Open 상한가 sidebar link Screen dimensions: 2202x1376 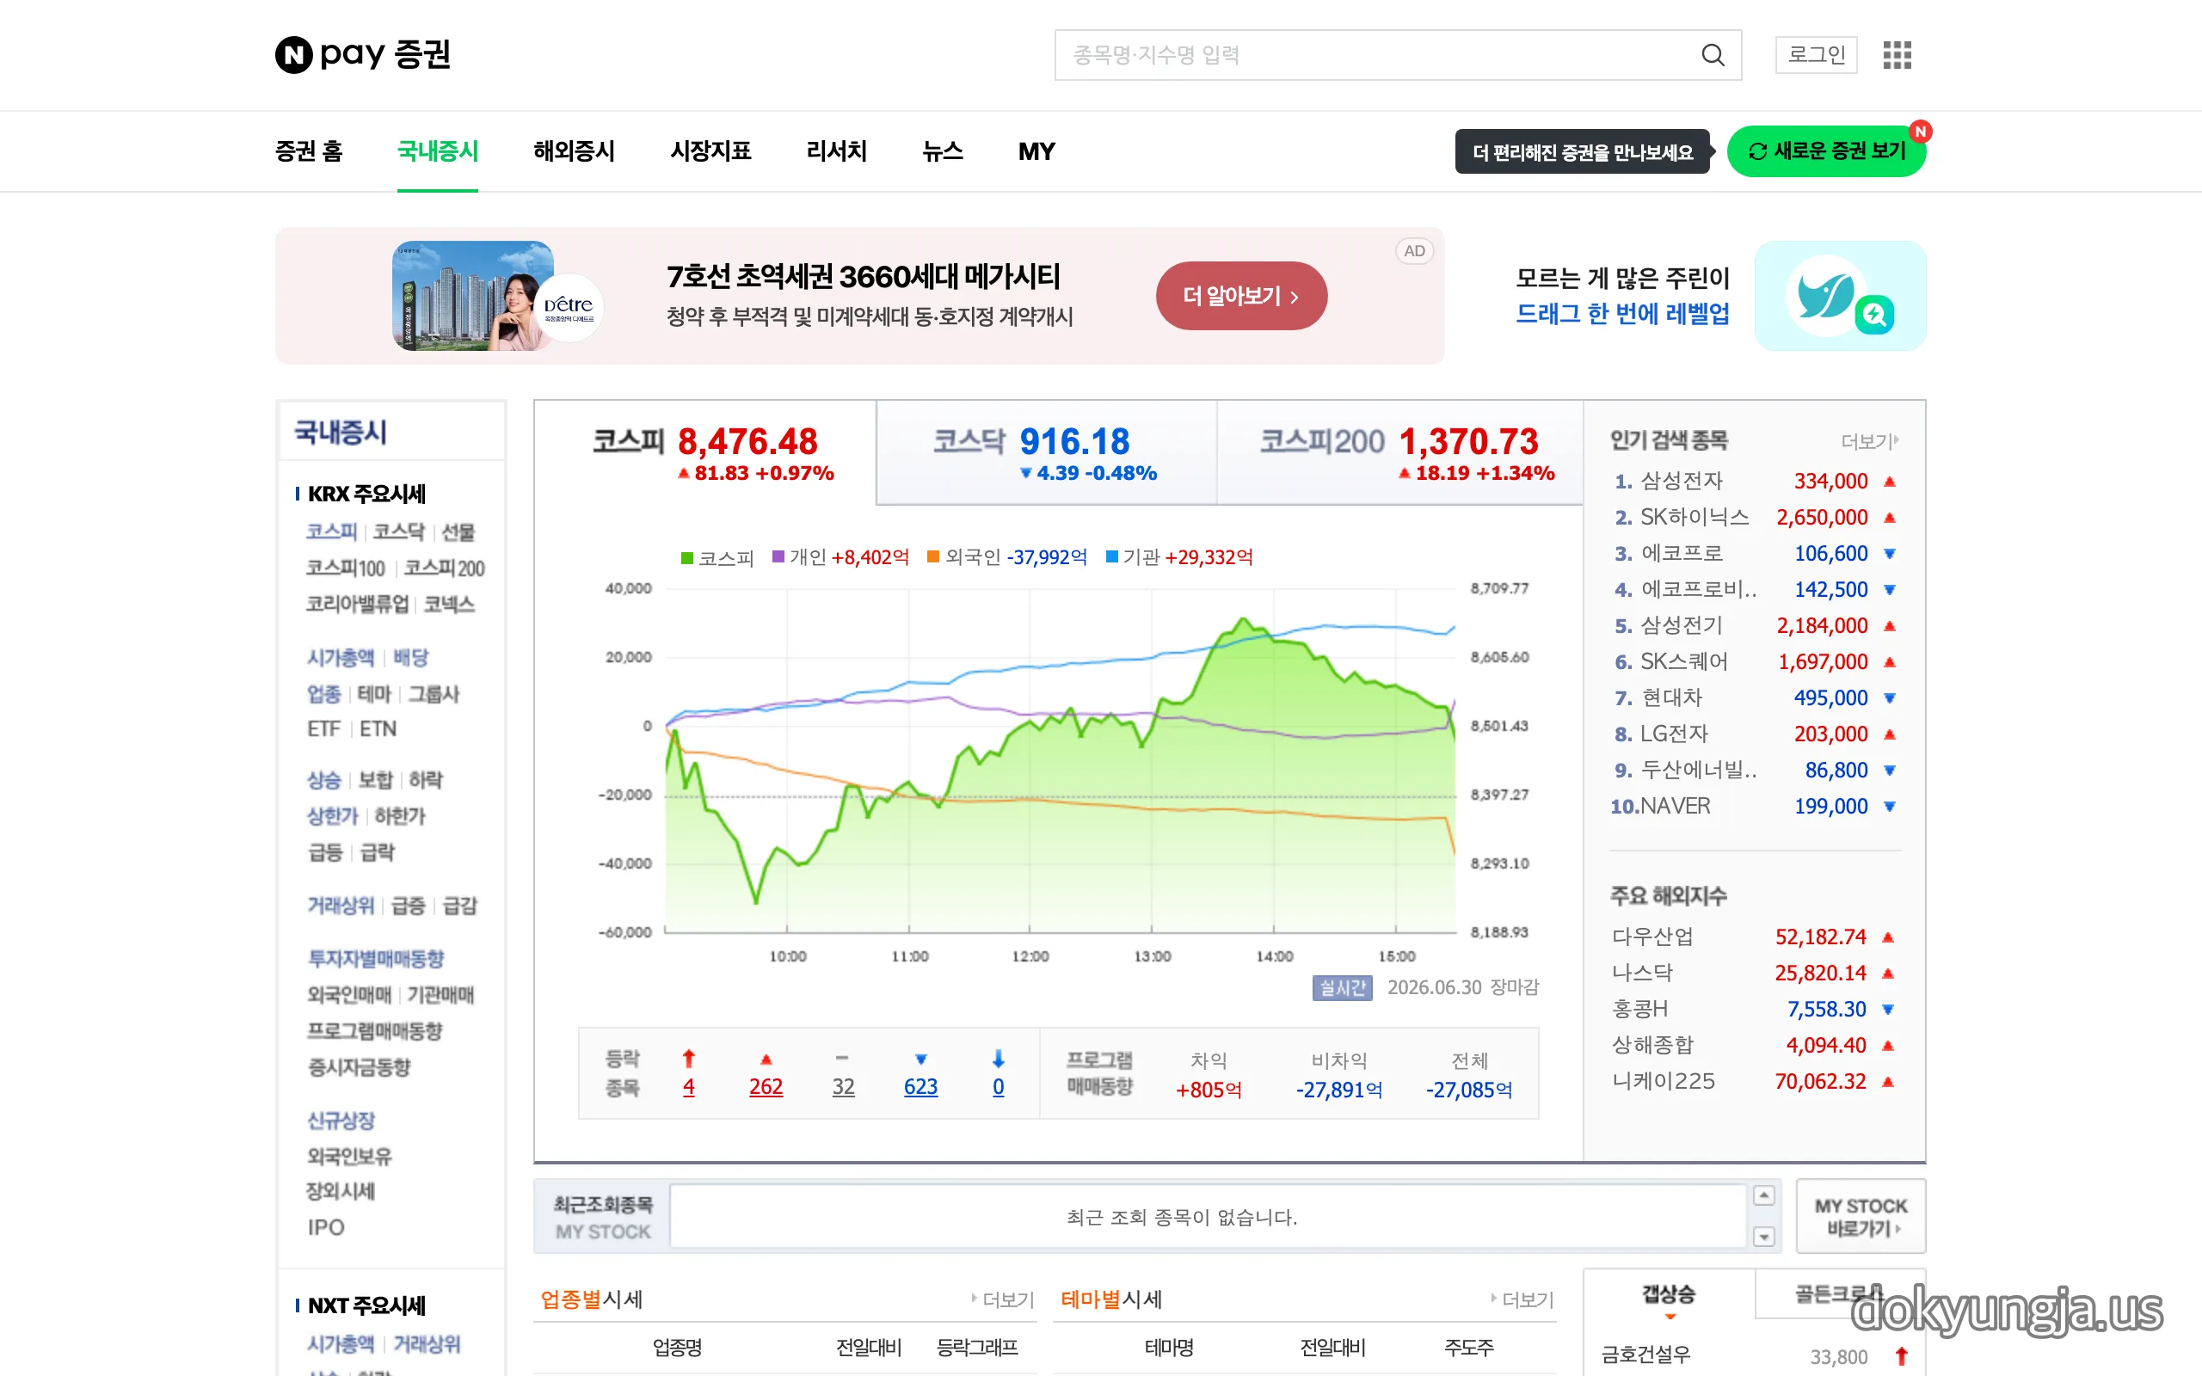pos(332,816)
